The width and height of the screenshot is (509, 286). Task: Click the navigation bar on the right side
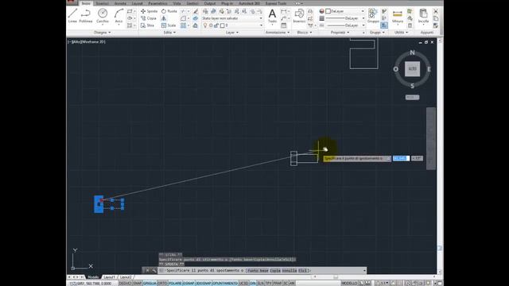431,138
